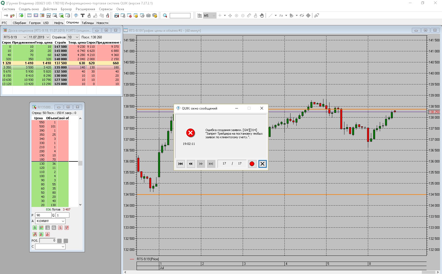The width and height of the screenshot is (442, 274).
Task: Click the red circle button in message window
Action: coord(252,164)
